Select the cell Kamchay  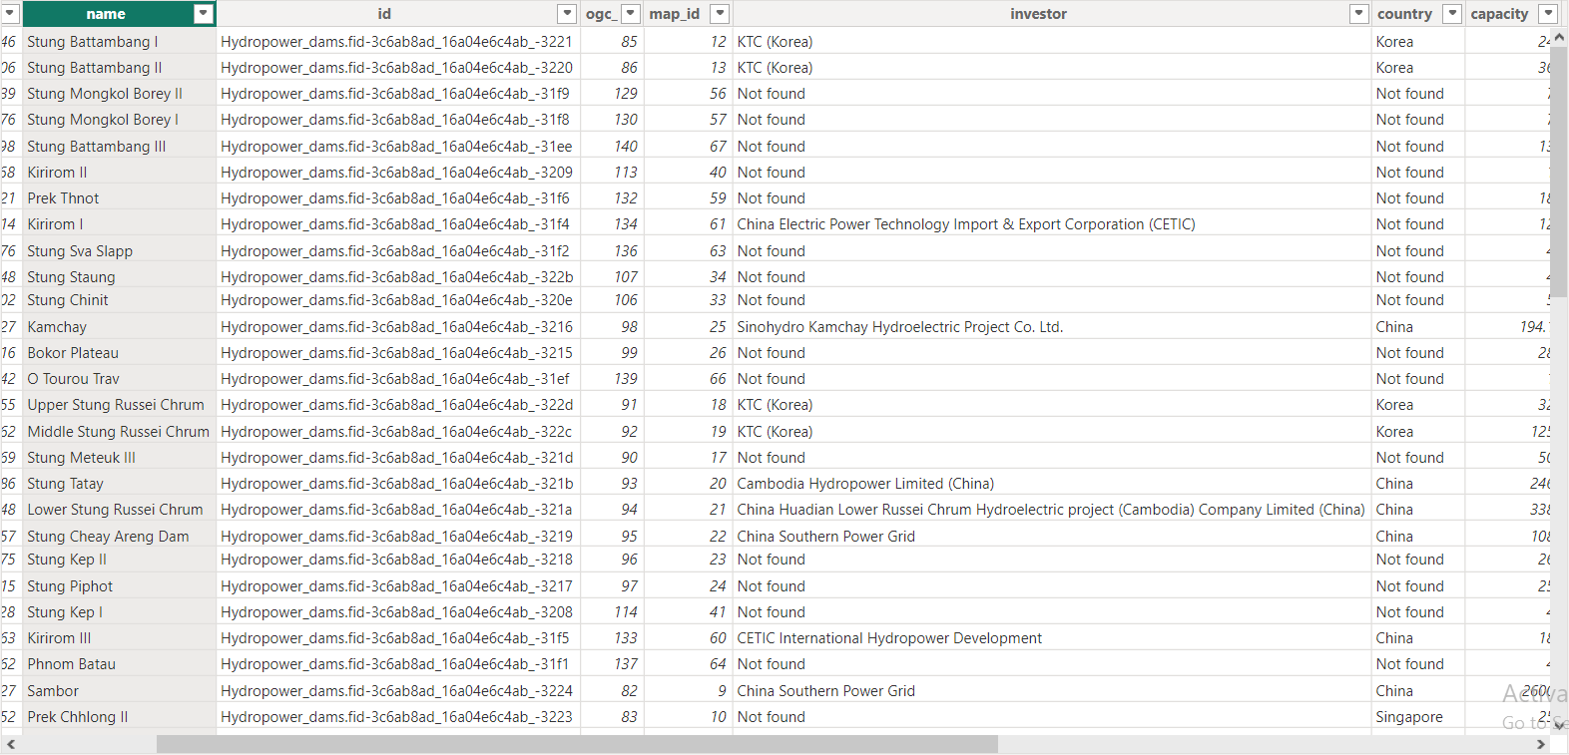119,327
